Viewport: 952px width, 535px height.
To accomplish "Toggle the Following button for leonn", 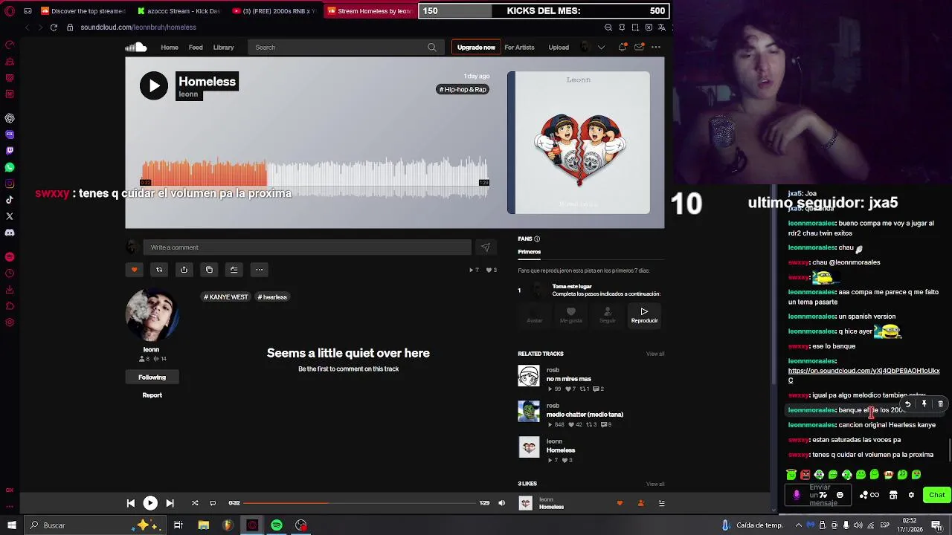I will click(x=152, y=377).
